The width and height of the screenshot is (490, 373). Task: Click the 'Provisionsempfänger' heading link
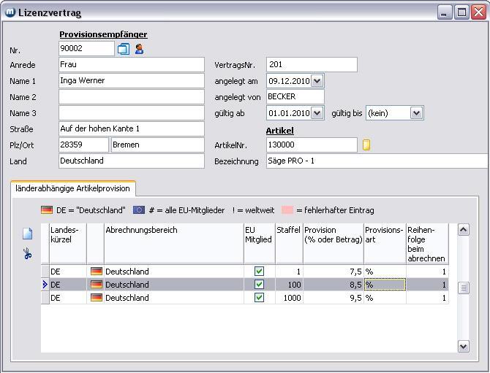(103, 34)
